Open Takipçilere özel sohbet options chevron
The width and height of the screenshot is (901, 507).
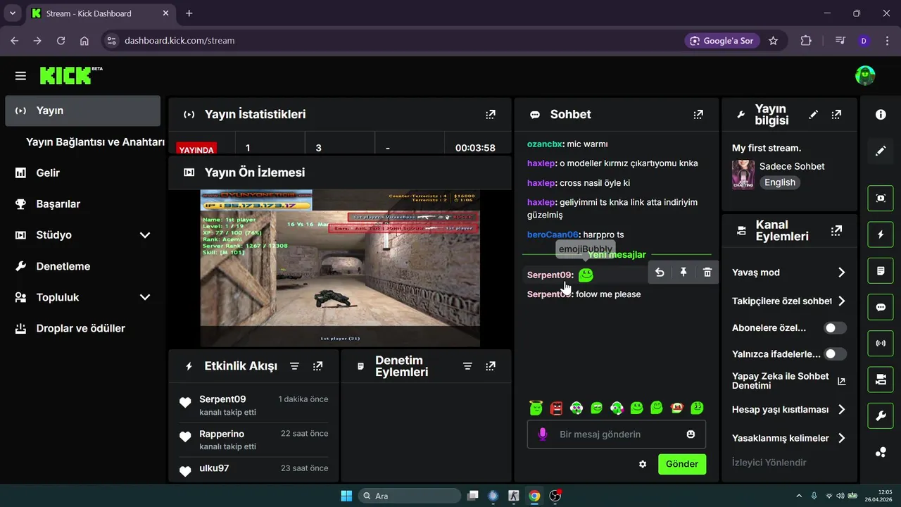click(x=841, y=301)
